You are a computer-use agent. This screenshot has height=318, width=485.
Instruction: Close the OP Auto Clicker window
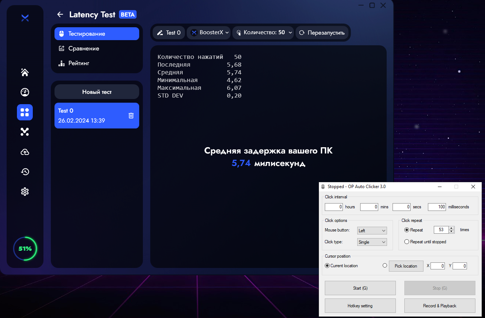click(x=473, y=187)
